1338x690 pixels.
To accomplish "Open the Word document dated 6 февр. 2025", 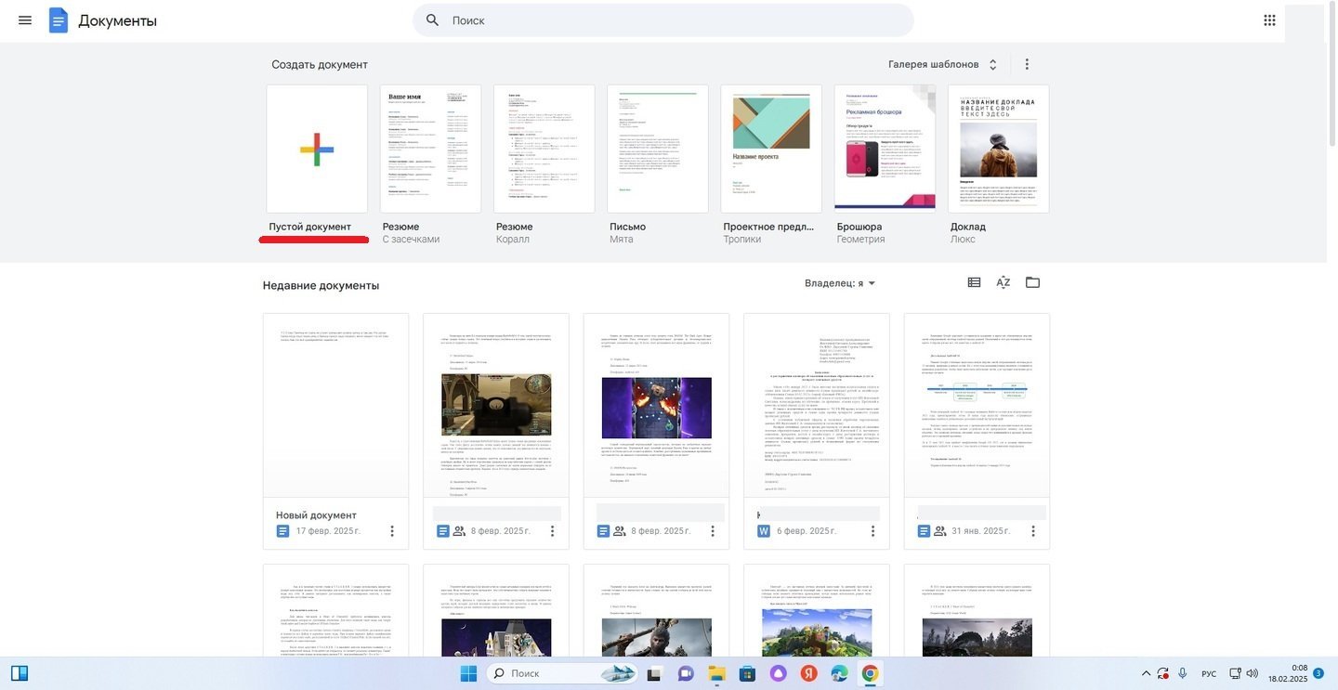I will tap(817, 405).
